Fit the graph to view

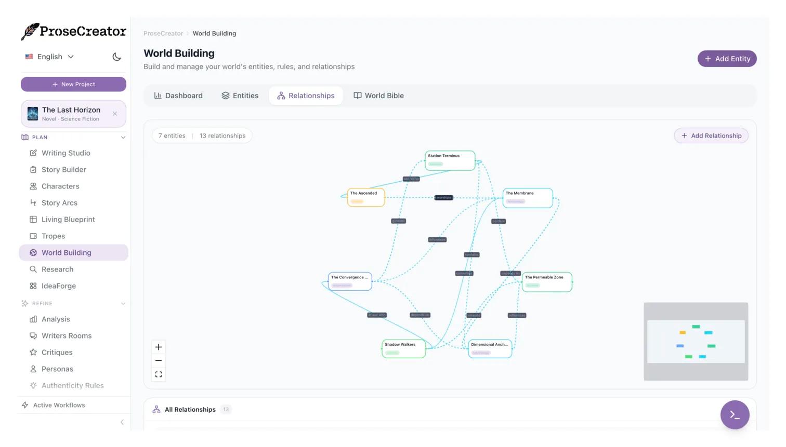point(159,374)
